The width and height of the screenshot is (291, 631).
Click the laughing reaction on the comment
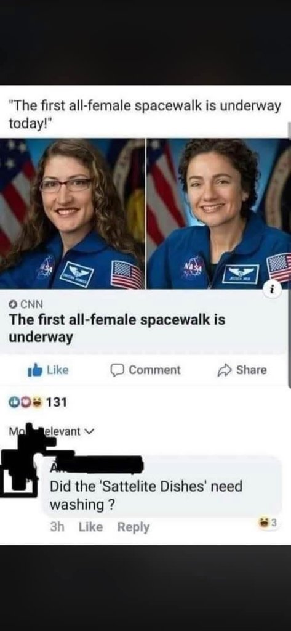pos(264,524)
